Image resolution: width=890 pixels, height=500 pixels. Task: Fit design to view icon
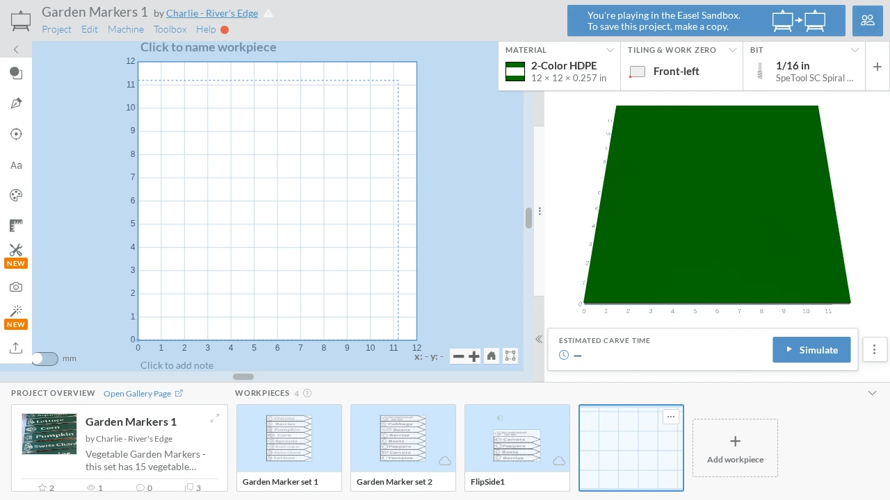click(510, 356)
